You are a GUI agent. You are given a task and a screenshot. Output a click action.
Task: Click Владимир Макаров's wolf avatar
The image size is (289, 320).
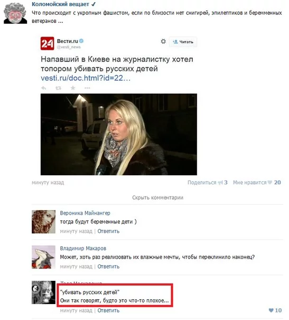tap(43, 257)
